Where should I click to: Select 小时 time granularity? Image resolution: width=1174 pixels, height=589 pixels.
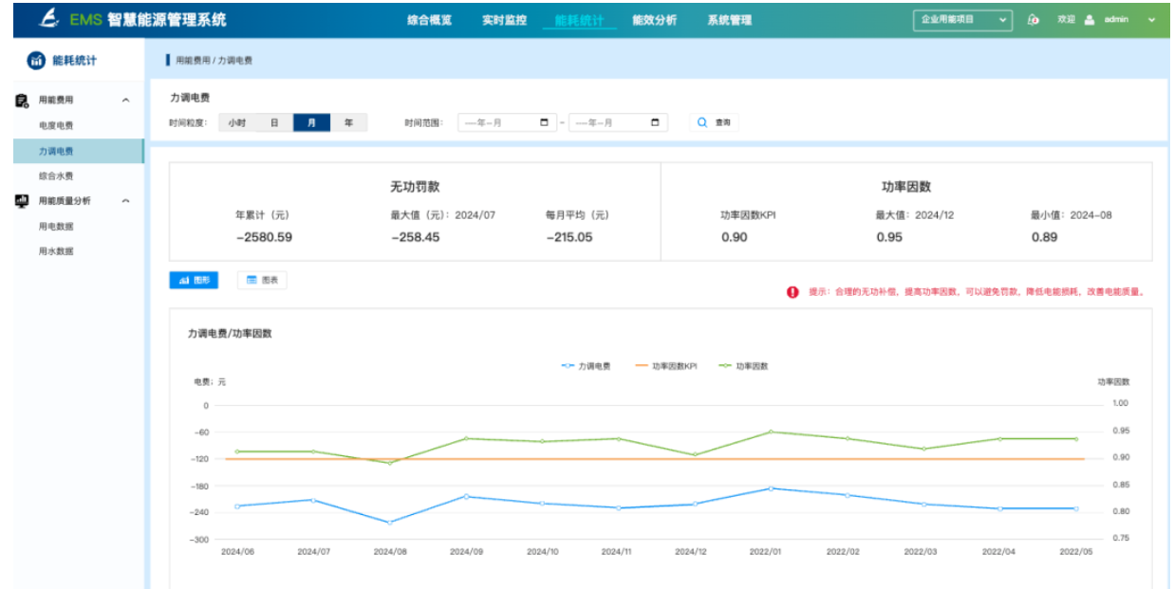point(236,122)
